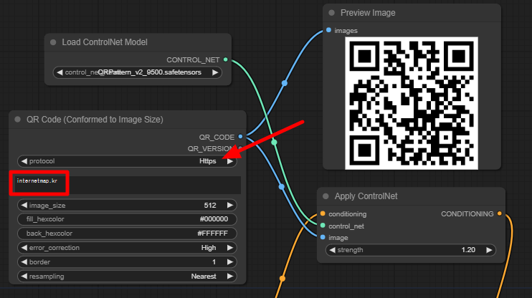Select the Load ControlNet Model title
This screenshot has height=298, width=532.
pyautogui.click(x=105, y=42)
